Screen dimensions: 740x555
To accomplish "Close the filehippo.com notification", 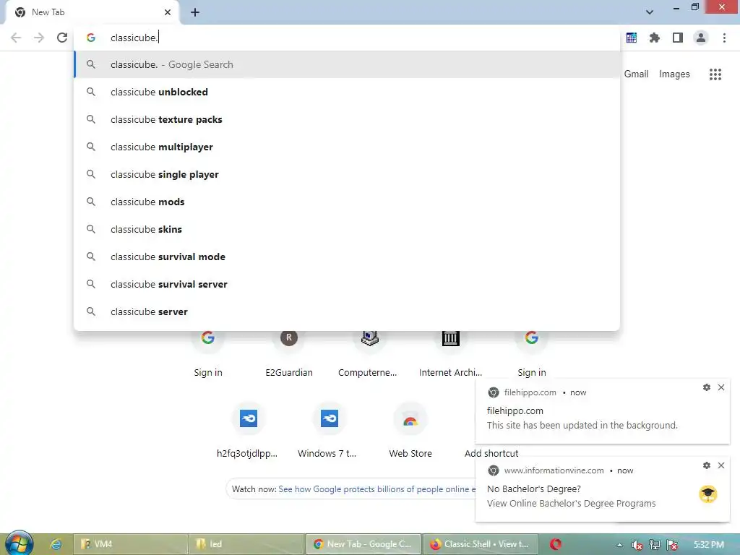I will coord(721,387).
